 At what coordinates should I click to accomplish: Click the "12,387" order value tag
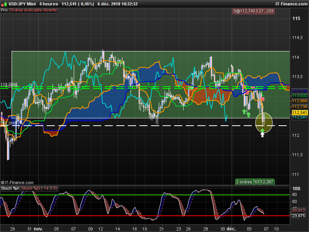[267, 182]
